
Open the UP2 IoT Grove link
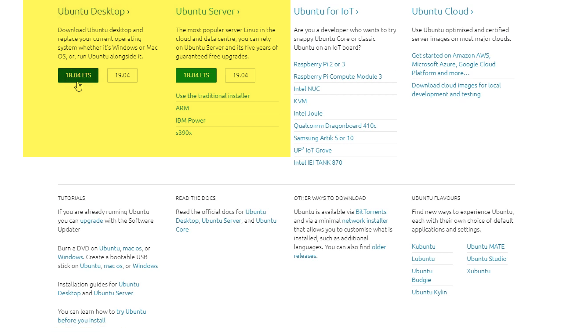[313, 150]
